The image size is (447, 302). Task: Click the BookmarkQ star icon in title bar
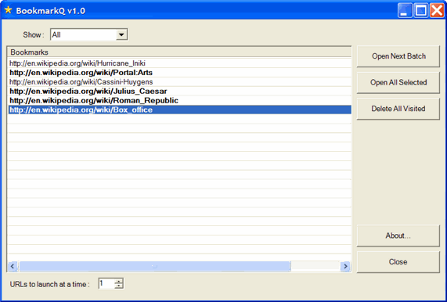[9, 10]
